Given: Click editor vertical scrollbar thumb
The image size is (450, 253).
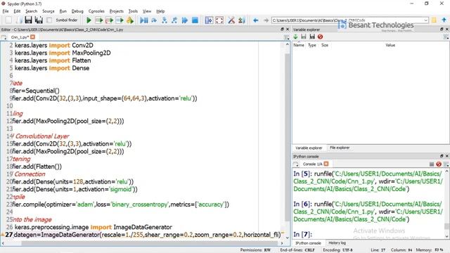Looking at the screenshot, I should point(287,137).
